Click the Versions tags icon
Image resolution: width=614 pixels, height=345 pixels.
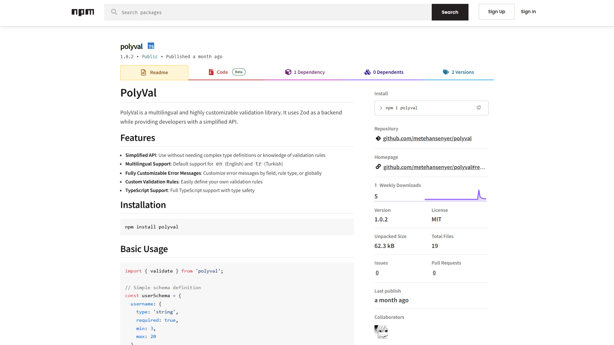446,72
